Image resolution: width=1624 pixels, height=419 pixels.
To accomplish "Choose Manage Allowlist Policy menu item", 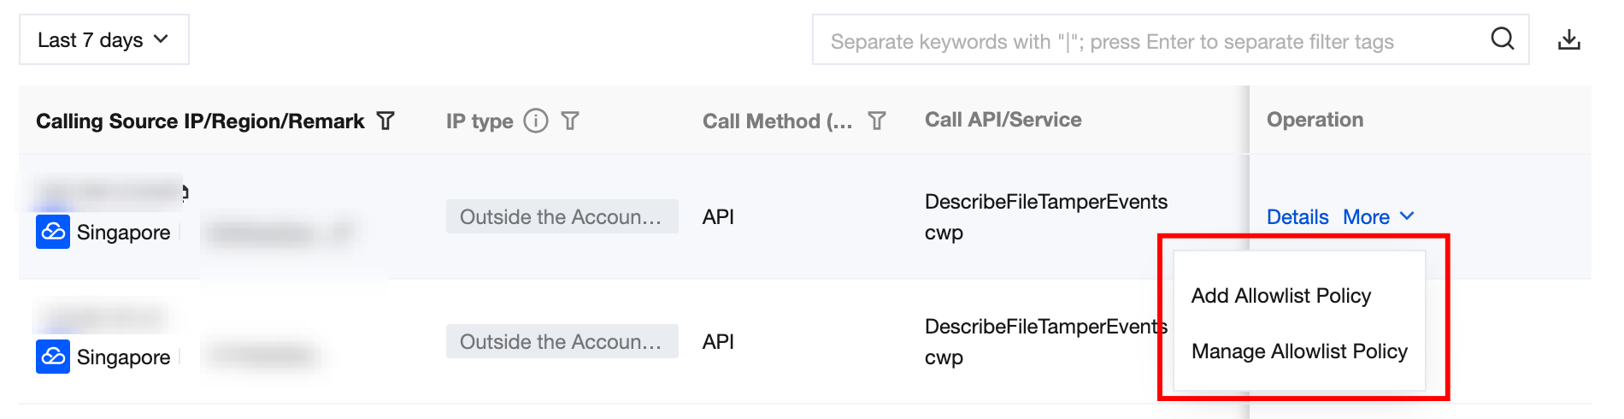I will point(1298,351).
